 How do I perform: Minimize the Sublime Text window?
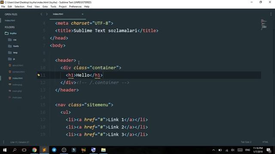(252, 2)
